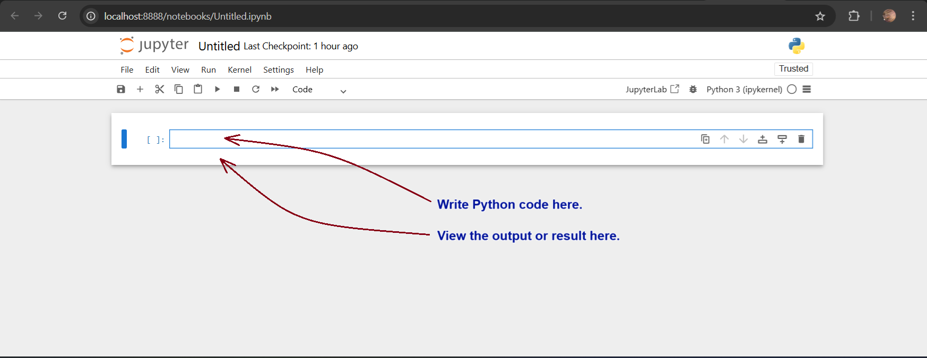927x358 pixels.
Task: Open the Kernel menu
Action: (239, 69)
